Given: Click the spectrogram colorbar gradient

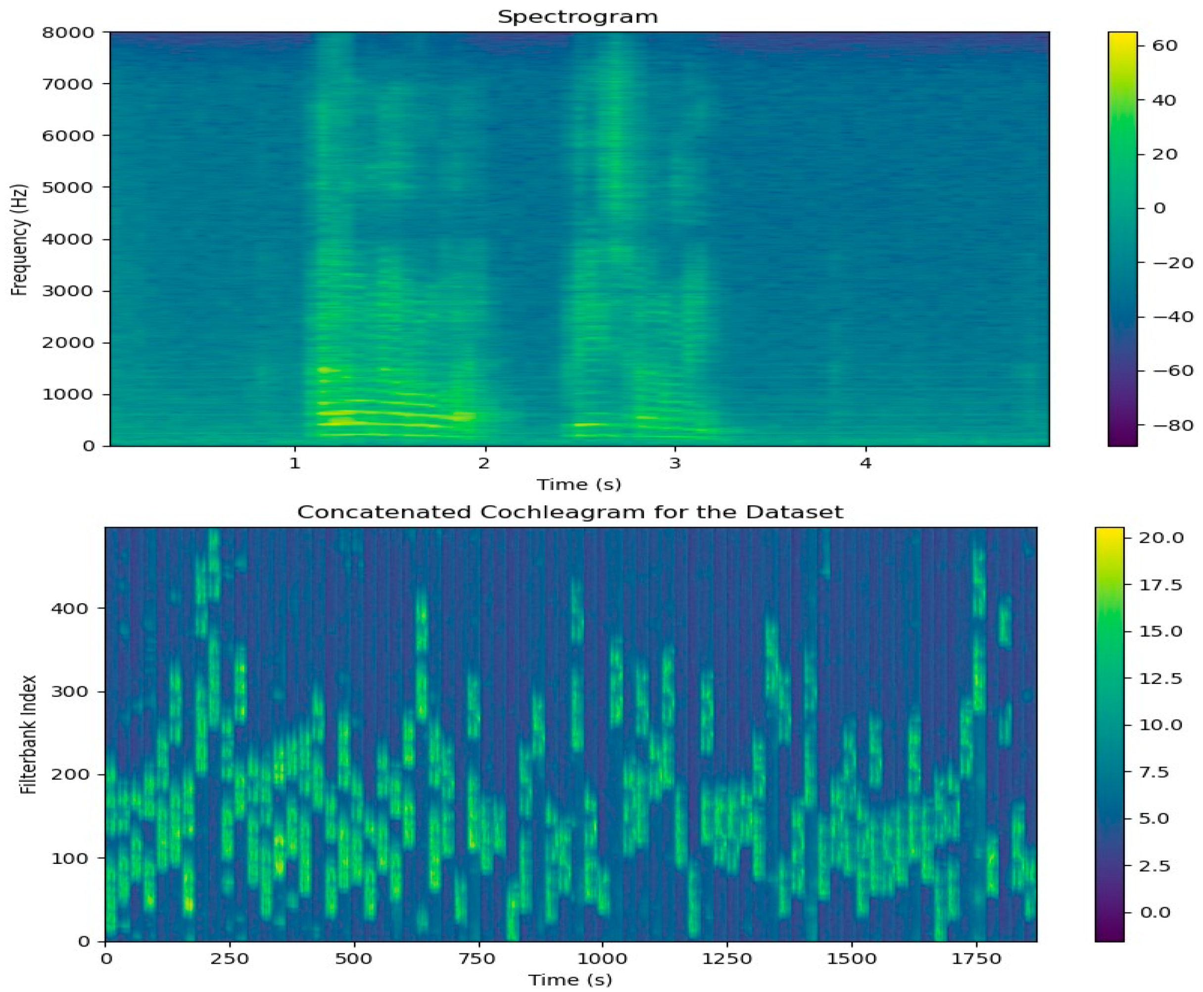Looking at the screenshot, I should (x=1122, y=239).
